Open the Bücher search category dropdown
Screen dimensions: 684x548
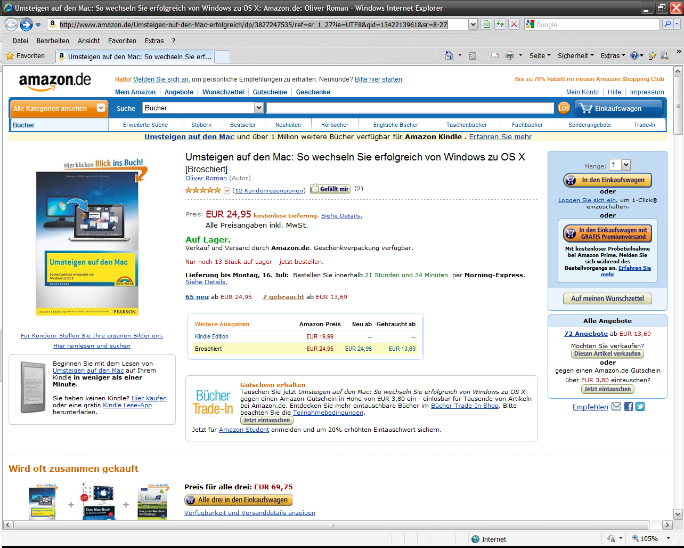pos(259,108)
